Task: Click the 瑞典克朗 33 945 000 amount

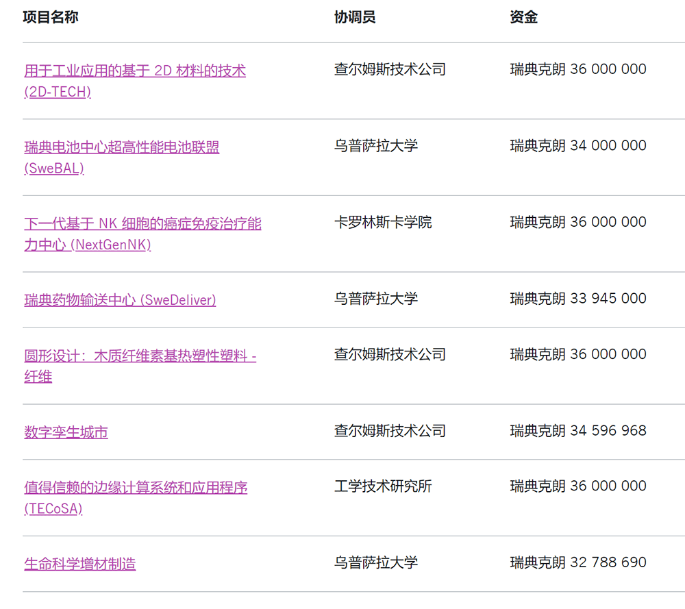Action: coord(578,299)
